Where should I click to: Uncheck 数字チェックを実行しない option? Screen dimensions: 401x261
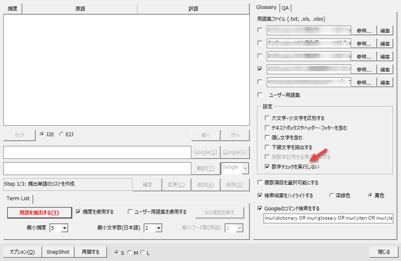tap(267, 167)
